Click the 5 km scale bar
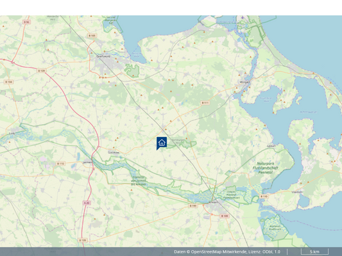The height and width of the screenshot is (256, 342). click(314, 252)
